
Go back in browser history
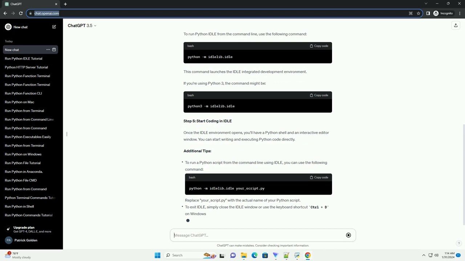pos(5,13)
